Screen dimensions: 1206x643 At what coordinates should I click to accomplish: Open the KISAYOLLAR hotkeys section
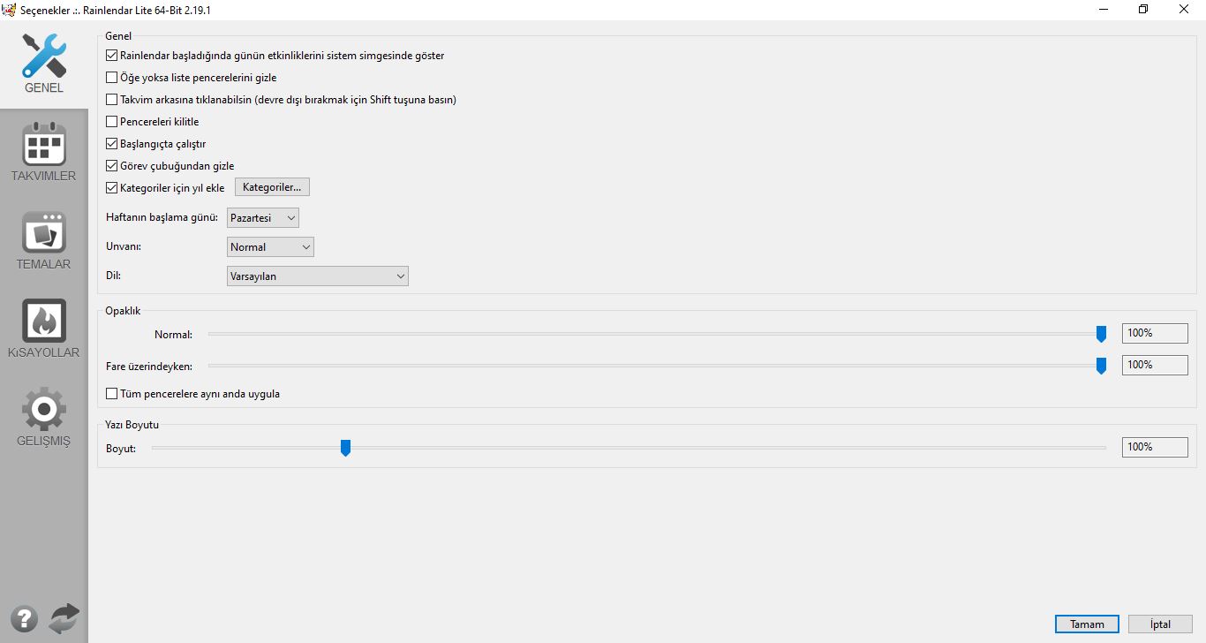[x=44, y=329]
